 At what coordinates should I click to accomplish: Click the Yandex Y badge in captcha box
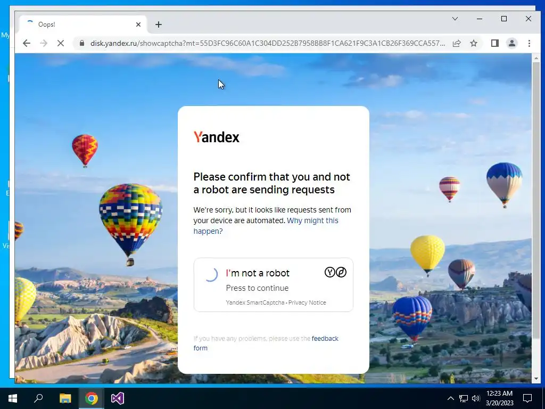click(x=329, y=272)
